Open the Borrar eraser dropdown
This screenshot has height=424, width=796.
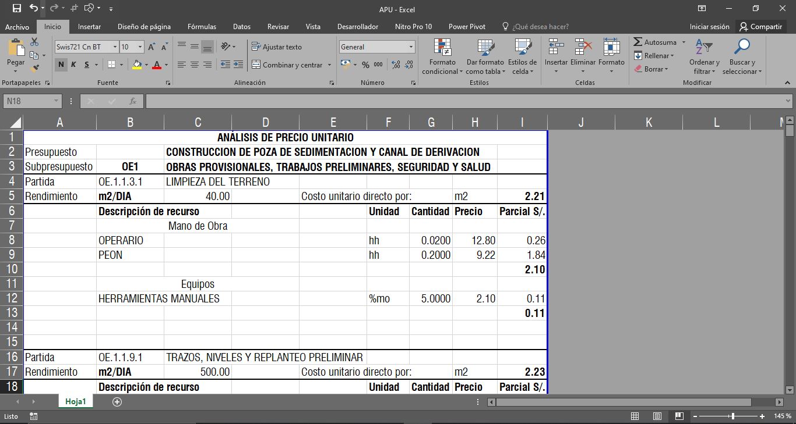pos(651,69)
